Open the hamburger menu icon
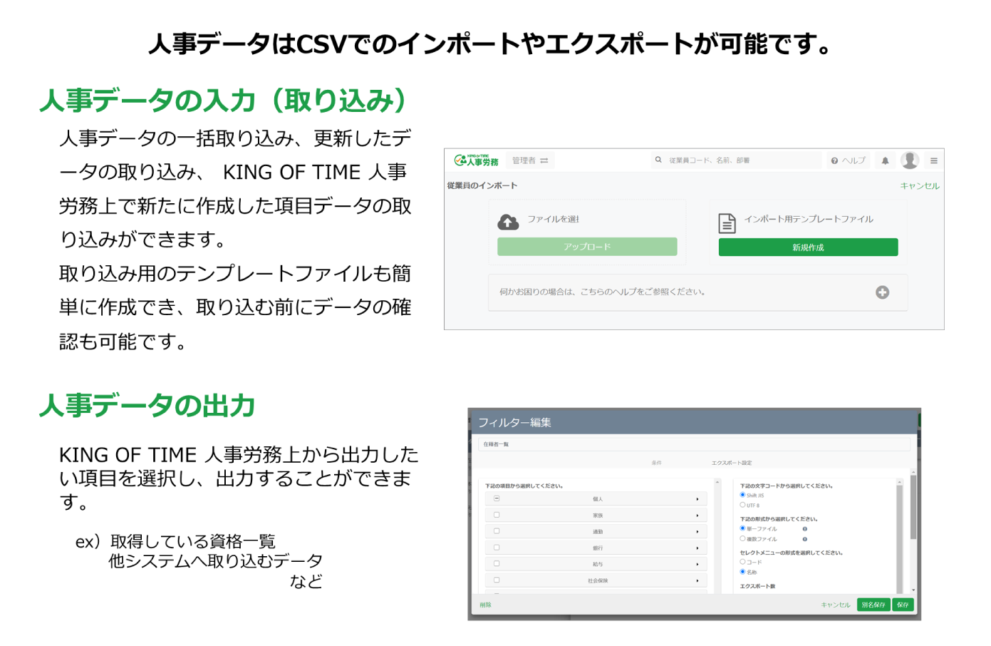 point(933,160)
